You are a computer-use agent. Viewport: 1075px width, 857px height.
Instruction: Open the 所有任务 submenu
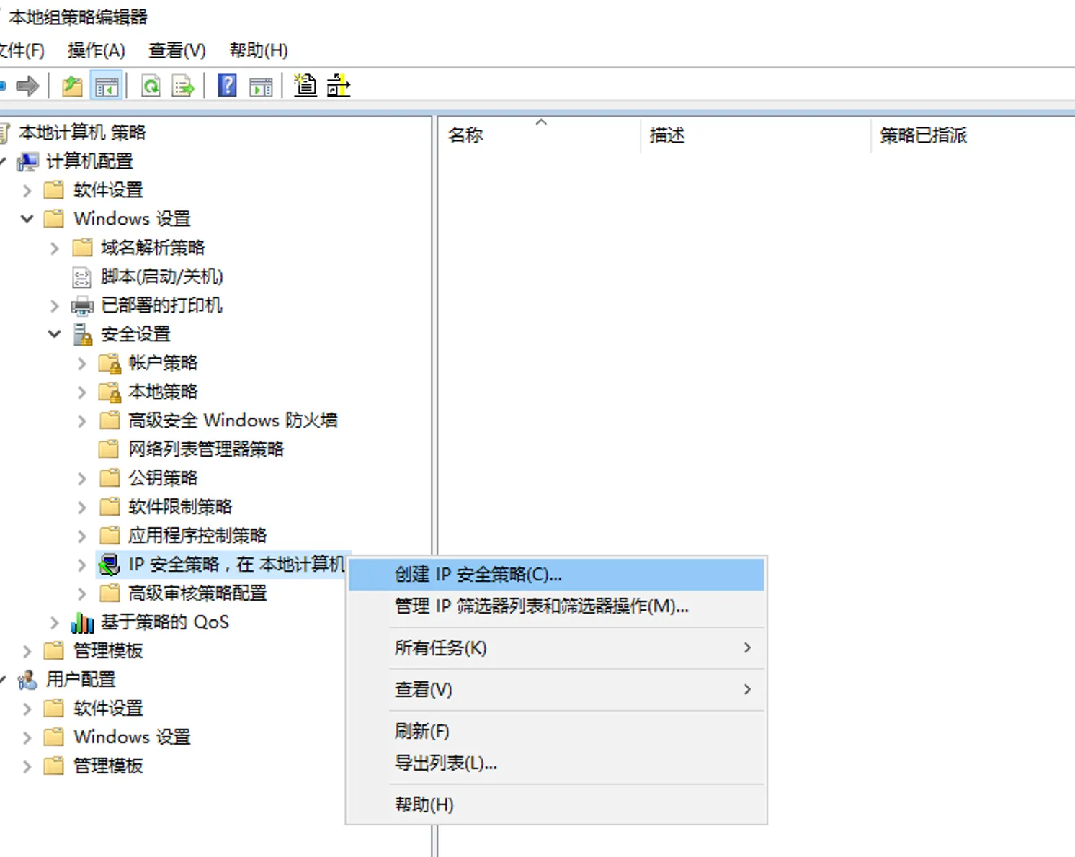point(440,648)
